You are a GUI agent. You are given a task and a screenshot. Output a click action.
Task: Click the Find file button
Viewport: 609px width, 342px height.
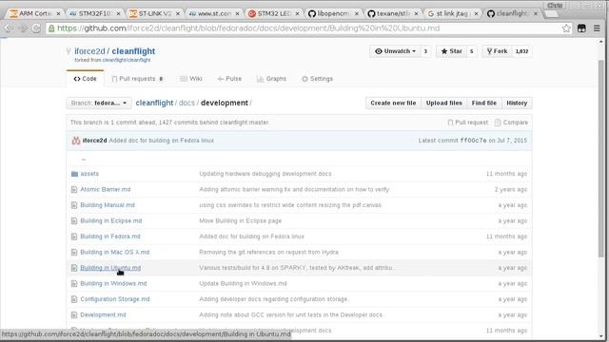click(484, 104)
